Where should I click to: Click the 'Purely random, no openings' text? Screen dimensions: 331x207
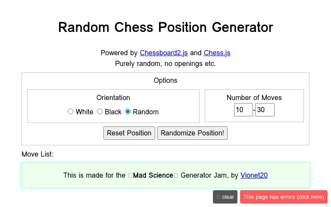point(165,64)
